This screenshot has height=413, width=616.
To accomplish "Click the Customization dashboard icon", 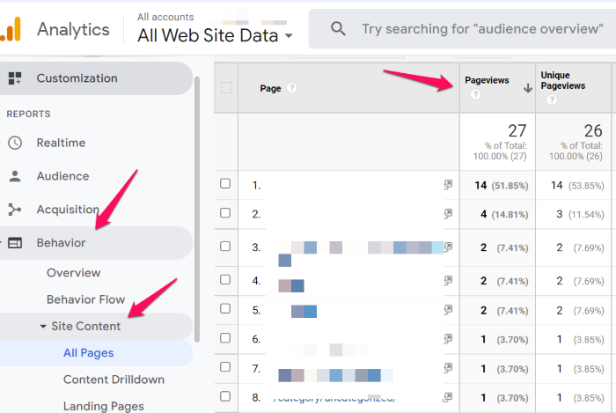I will [15, 78].
